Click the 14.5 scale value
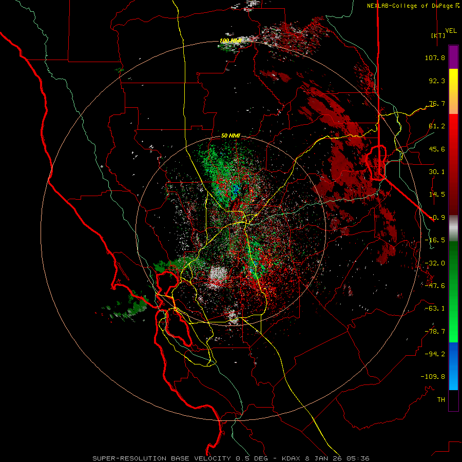 [x=437, y=195]
